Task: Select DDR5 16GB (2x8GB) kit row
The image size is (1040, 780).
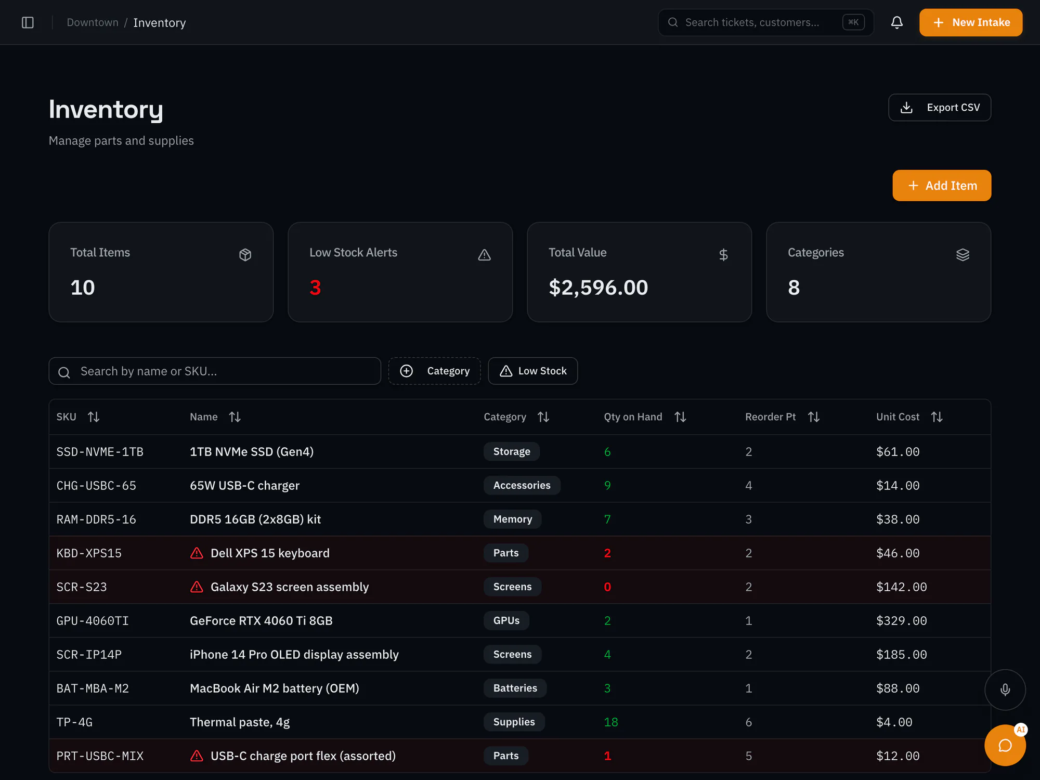Action: point(520,519)
